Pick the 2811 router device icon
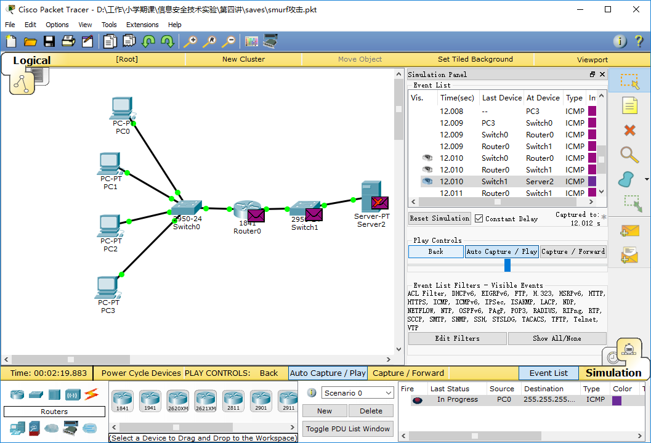Screen dimensions: 651x443 click(x=233, y=400)
